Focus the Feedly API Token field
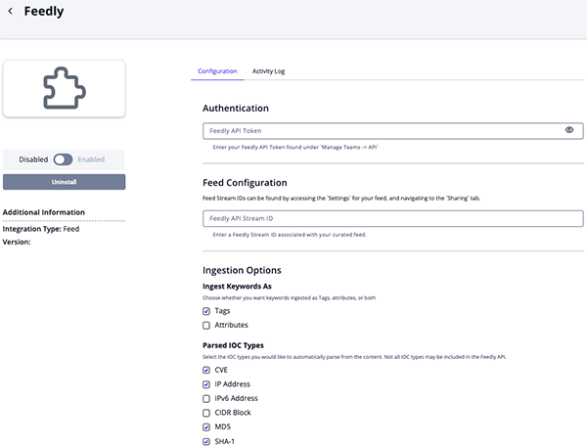The width and height of the screenshot is (587, 448). pyautogui.click(x=392, y=131)
